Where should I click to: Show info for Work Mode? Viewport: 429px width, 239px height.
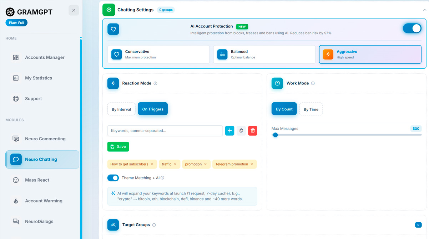313,83
